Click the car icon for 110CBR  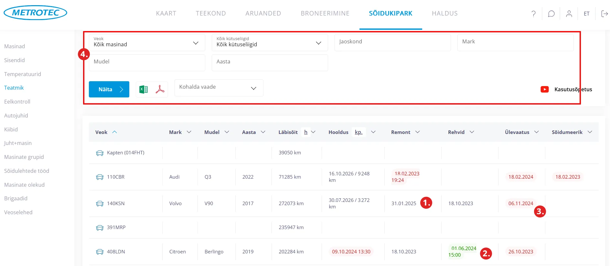pyautogui.click(x=100, y=177)
